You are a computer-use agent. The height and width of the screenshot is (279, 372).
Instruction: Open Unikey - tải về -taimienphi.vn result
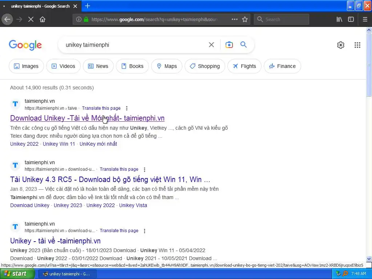(55, 241)
